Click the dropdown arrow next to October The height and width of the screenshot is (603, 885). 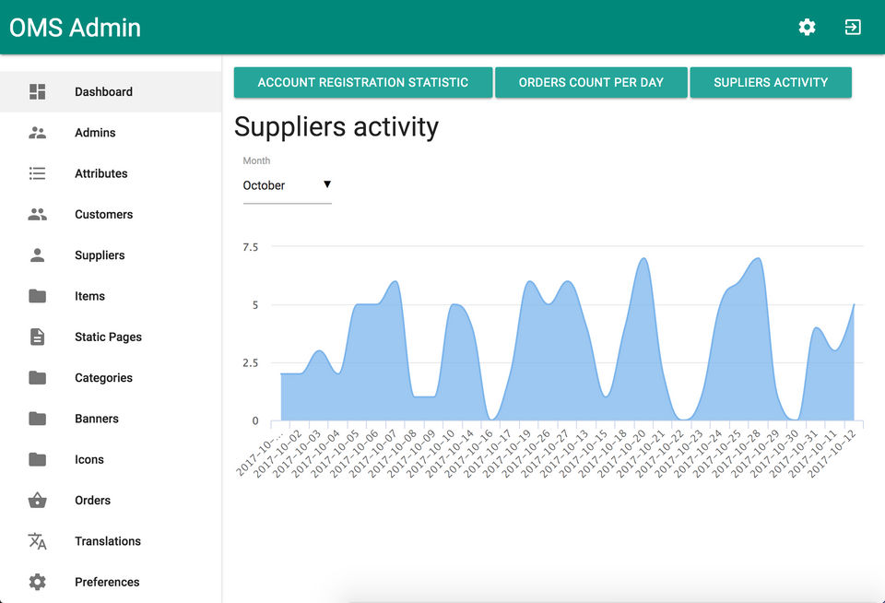(x=326, y=184)
